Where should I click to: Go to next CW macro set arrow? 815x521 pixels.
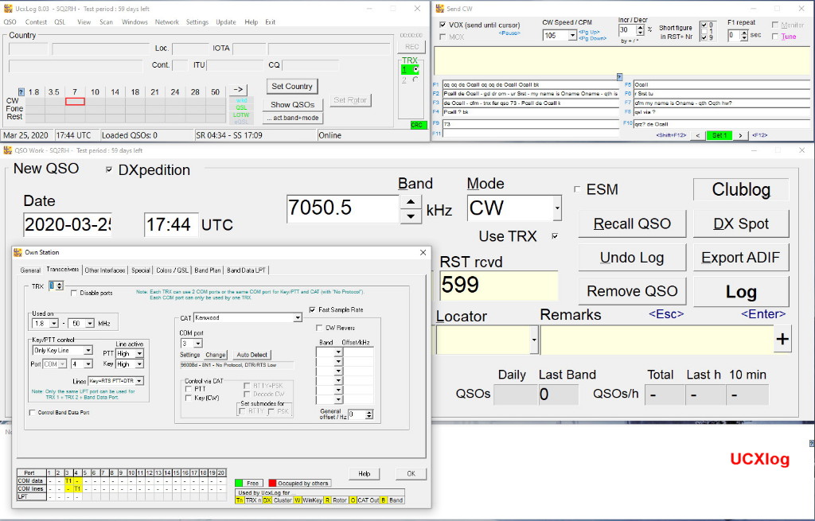click(x=740, y=135)
